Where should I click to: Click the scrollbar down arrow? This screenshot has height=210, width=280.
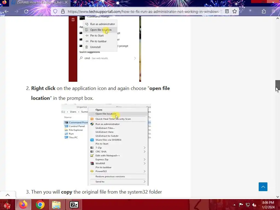[x=278, y=197]
